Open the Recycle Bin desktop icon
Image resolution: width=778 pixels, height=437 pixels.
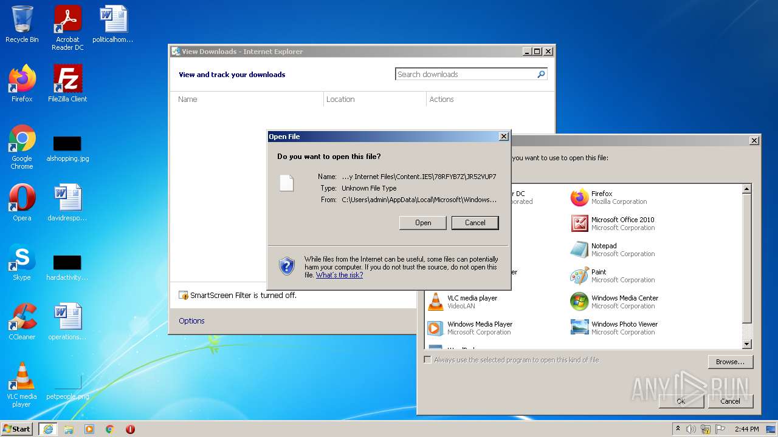click(22, 24)
